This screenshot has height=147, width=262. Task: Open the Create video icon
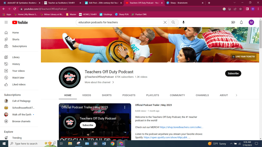click(x=233, y=22)
